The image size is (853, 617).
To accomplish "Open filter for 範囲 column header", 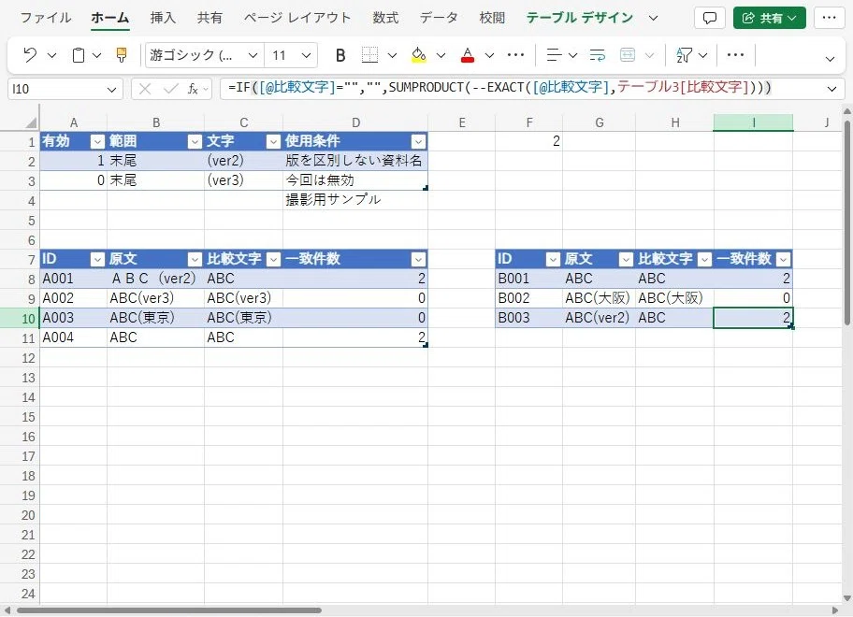I will [x=195, y=142].
